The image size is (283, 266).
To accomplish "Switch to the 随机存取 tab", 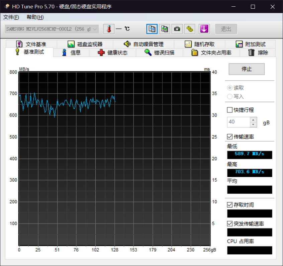I will point(200,44).
